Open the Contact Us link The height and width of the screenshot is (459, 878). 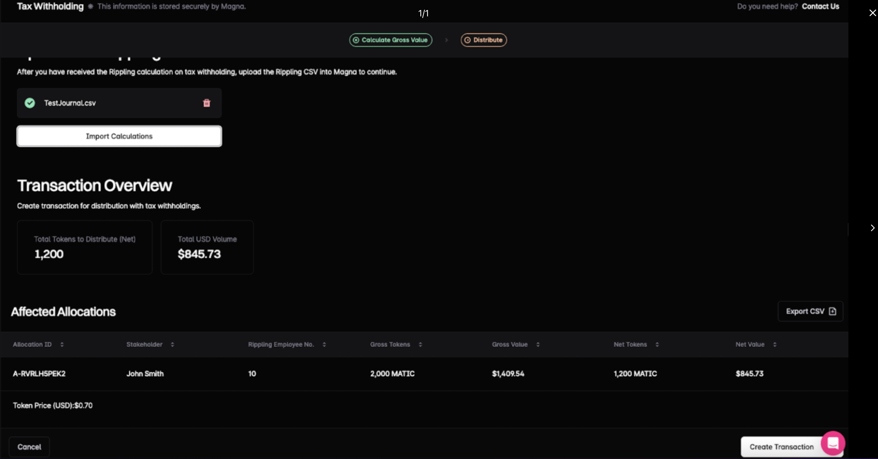[x=820, y=6]
